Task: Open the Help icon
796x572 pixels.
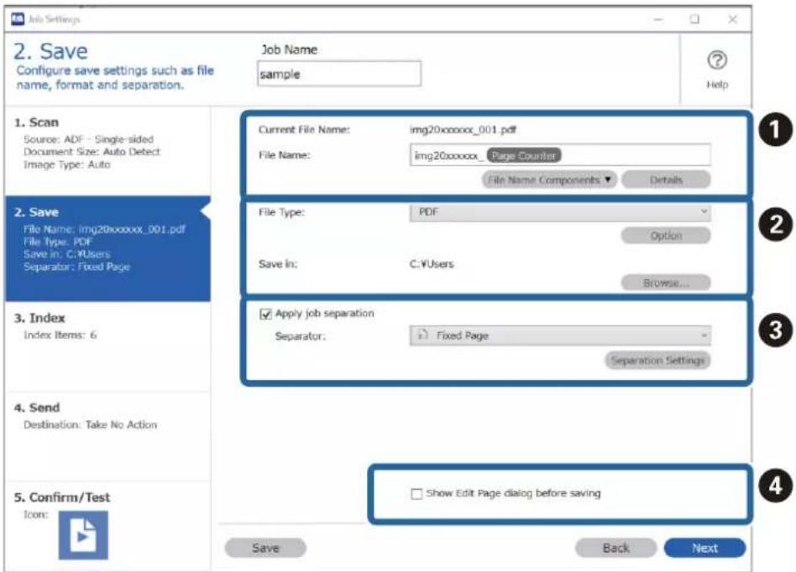Action: [717, 61]
